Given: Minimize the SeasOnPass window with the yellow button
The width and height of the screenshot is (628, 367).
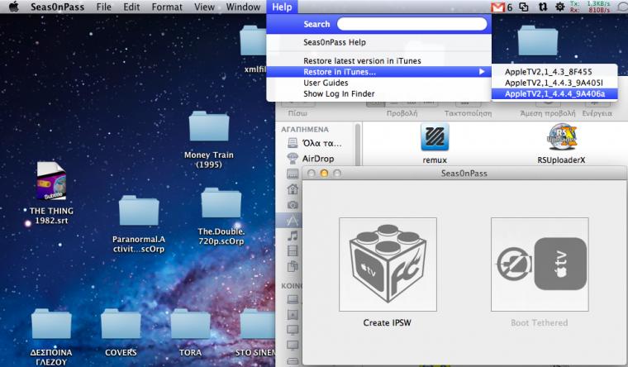Looking at the screenshot, I should 324,173.
